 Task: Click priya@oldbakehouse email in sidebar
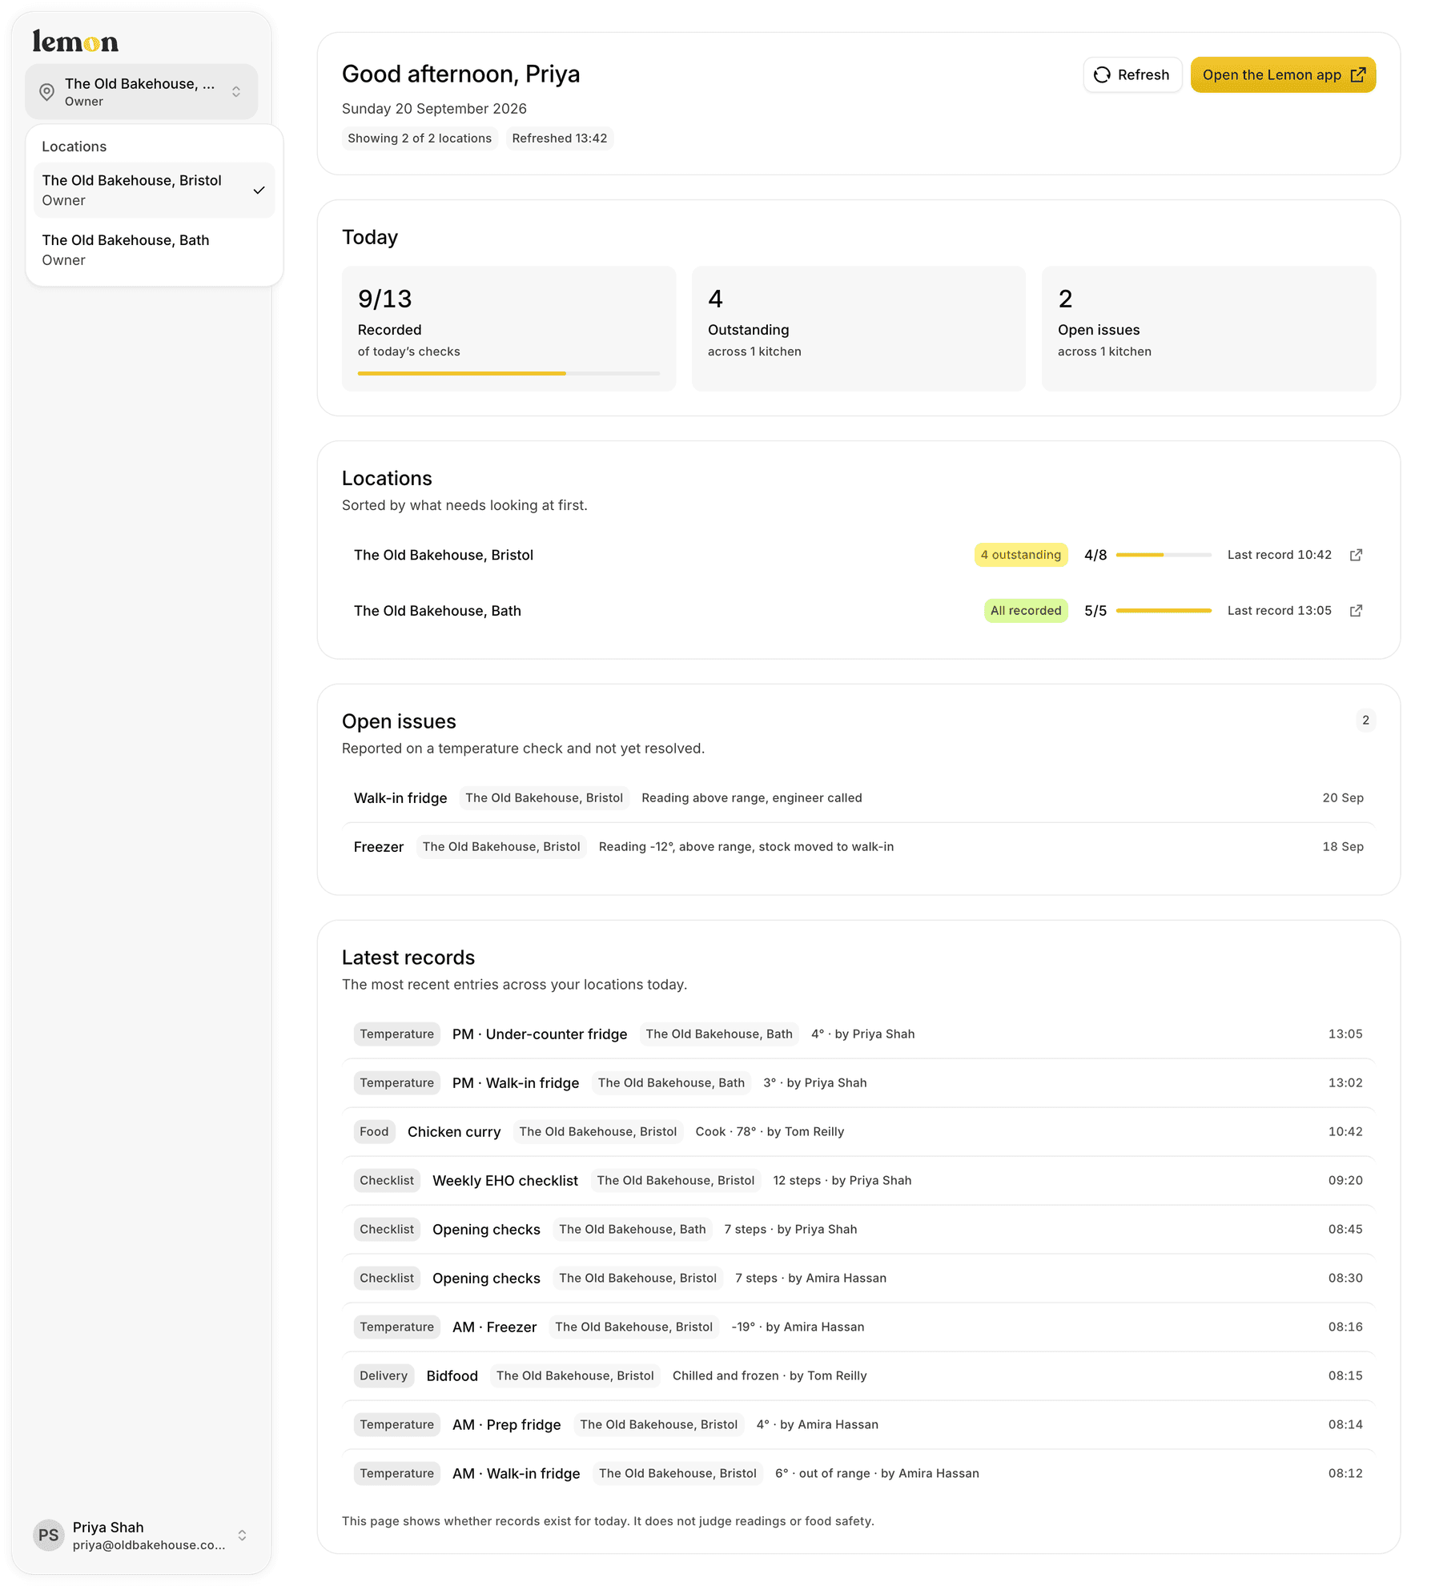point(149,1545)
